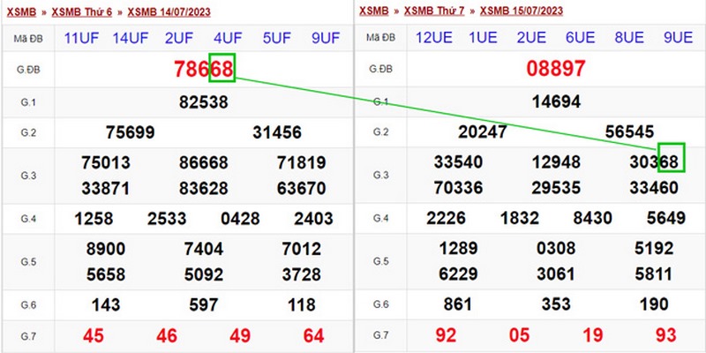Click the green box highlighting 68 in 30368

coord(672,156)
